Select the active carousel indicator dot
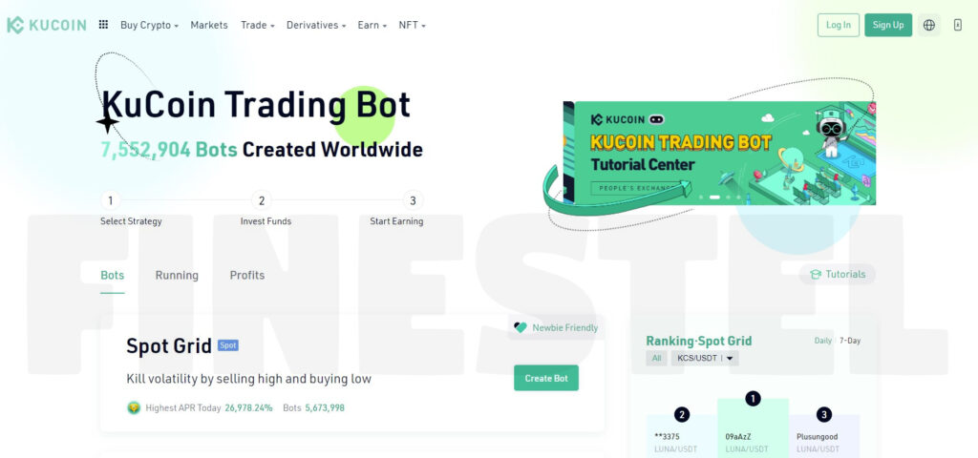 point(714,197)
